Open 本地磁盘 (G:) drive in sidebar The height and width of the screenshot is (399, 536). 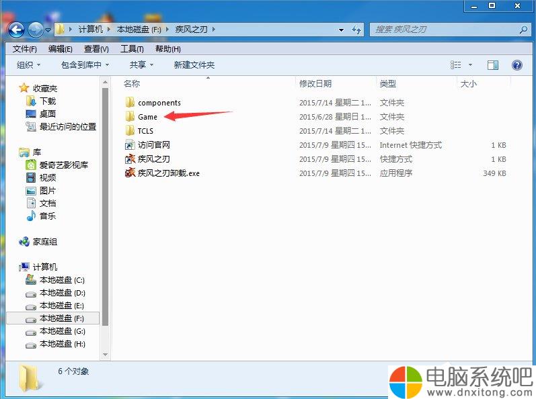tap(63, 331)
